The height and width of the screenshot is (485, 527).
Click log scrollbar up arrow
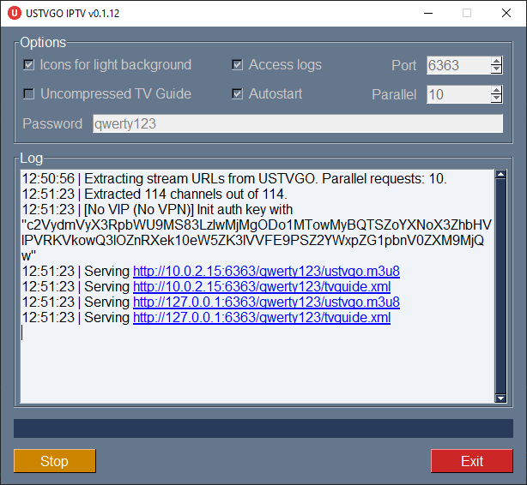(x=500, y=174)
